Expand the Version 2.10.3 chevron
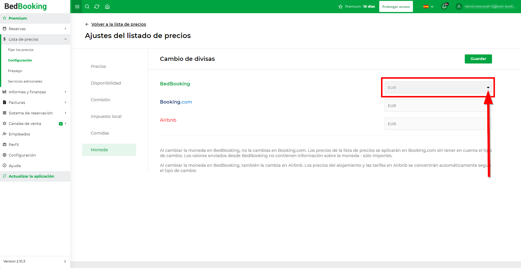Image resolution: width=521 pixels, height=268 pixels. tap(65, 261)
